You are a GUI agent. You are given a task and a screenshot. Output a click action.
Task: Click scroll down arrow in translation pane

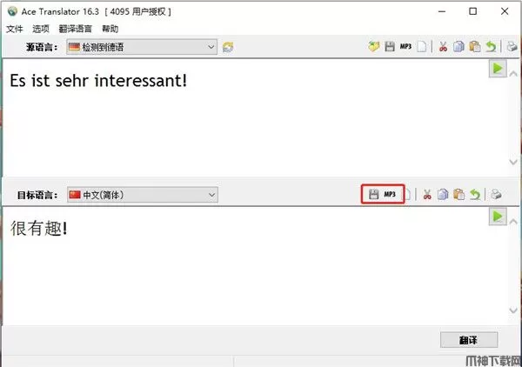tap(513, 310)
